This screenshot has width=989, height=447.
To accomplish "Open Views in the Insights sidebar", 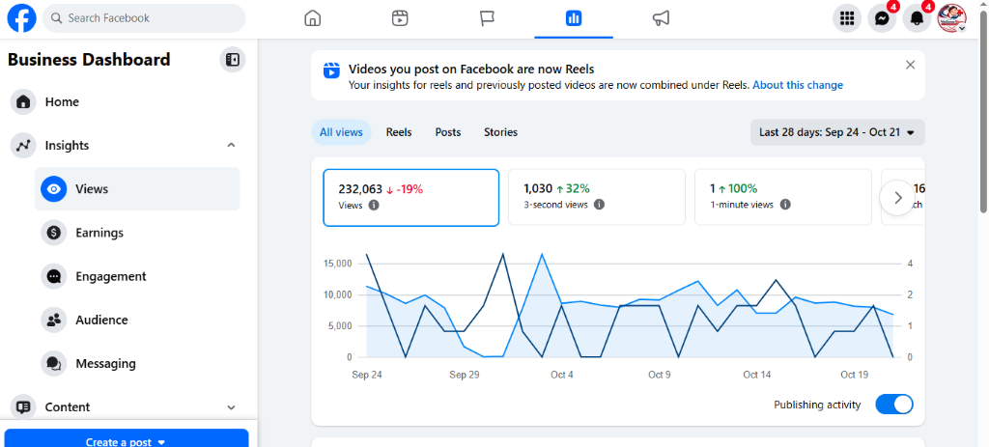I will 137,188.
